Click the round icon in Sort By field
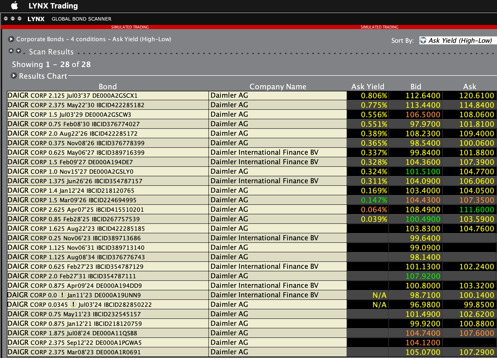The height and width of the screenshot is (358, 497). click(423, 40)
